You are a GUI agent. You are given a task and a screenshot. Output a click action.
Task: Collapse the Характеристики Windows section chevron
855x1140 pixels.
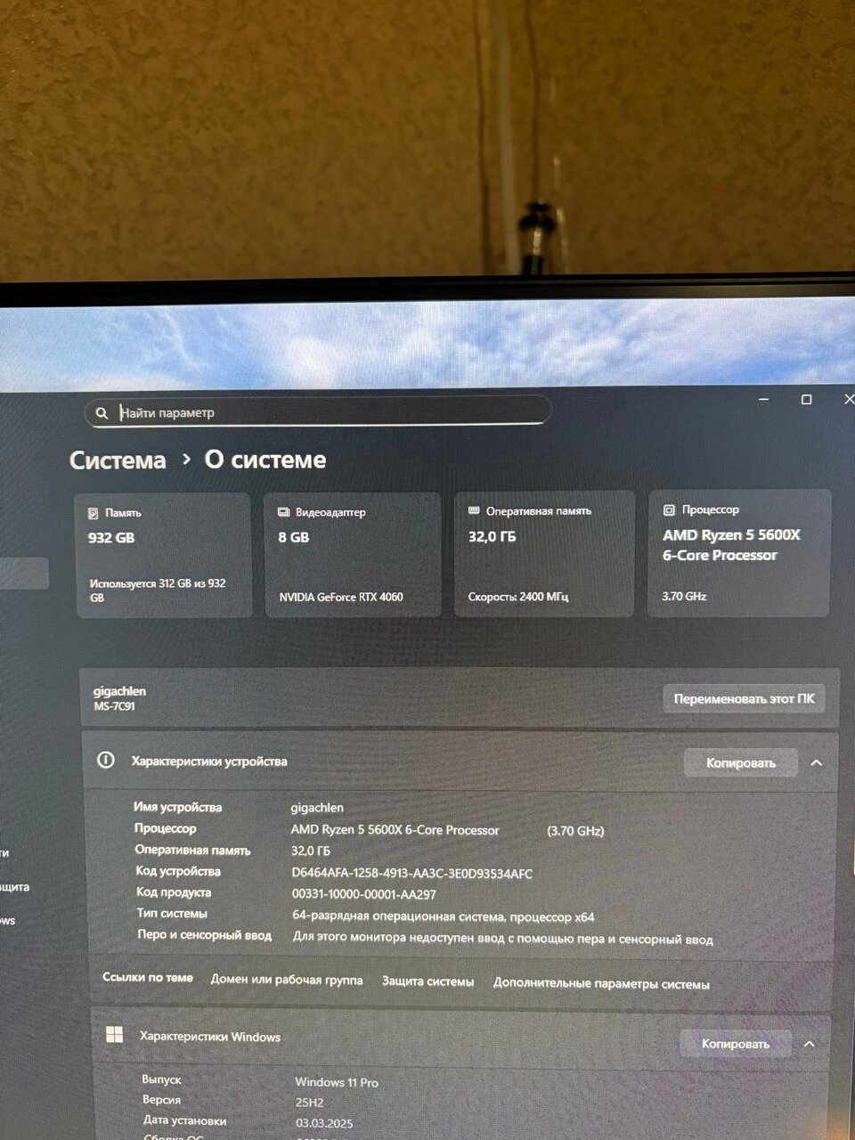click(x=809, y=1044)
